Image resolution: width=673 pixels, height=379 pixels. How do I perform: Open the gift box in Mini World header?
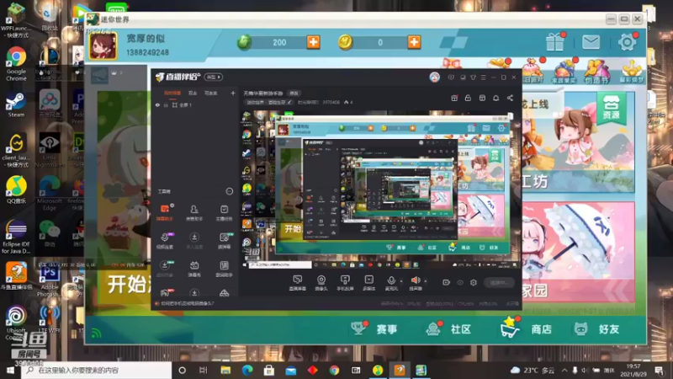[555, 42]
